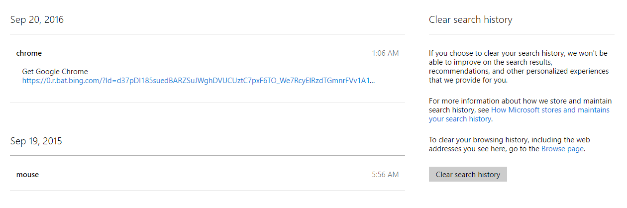Select the bold chrome search term
The width and height of the screenshot is (627, 208).
pos(29,53)
